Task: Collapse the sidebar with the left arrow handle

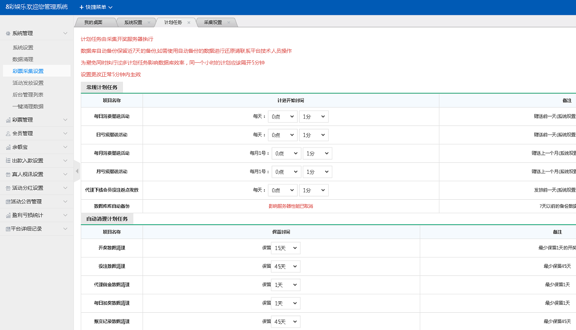Action: click(x=77, y=171)
